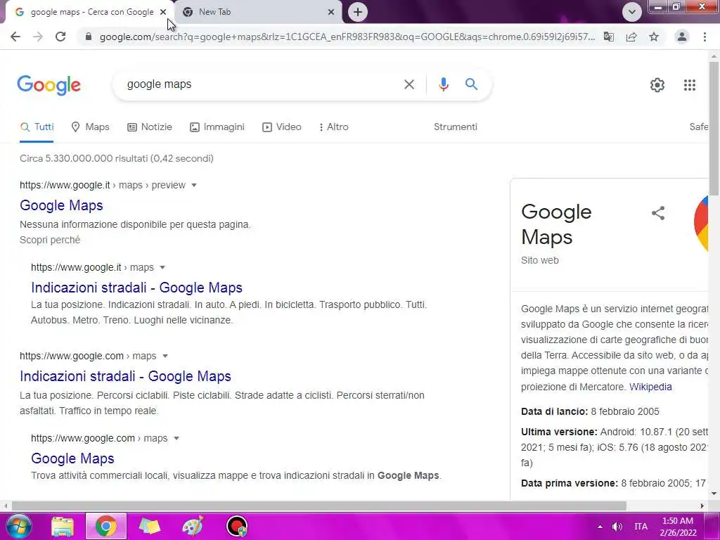Image resolution: width=720 pixels, height=540 pixels.
Task: Show hidden system tray icons
Action: [x=600, y=527]
